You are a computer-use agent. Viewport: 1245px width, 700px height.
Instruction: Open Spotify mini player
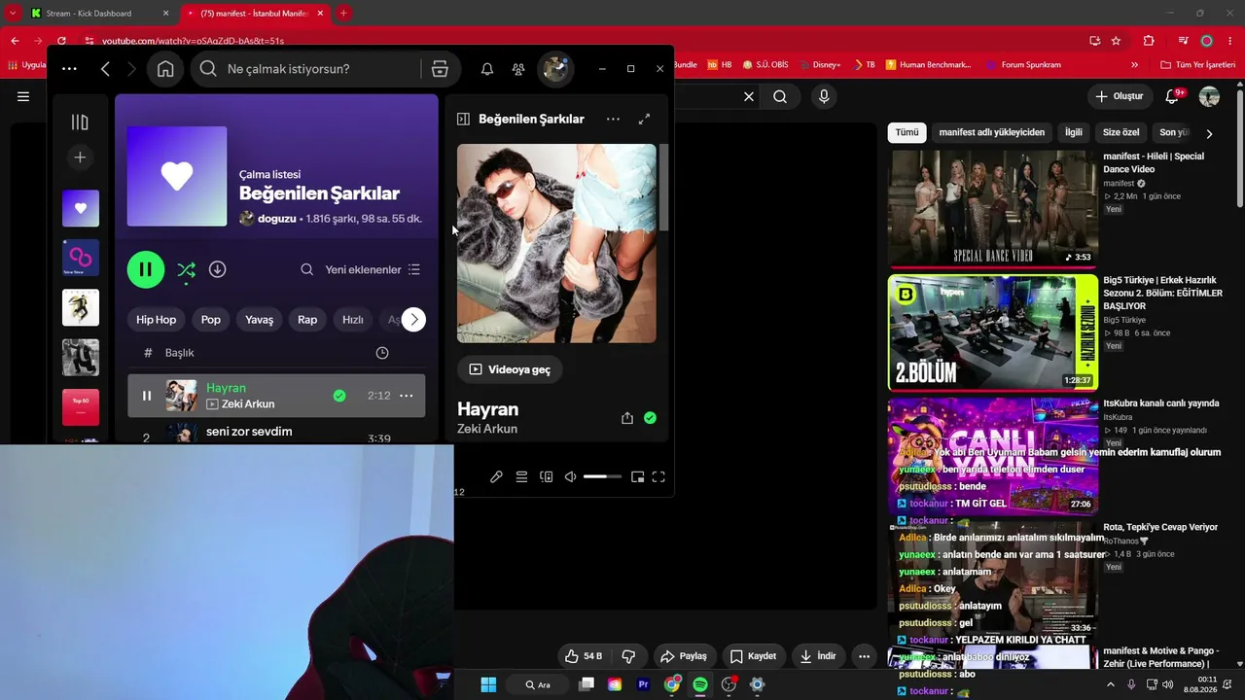[x=637, y=476]
